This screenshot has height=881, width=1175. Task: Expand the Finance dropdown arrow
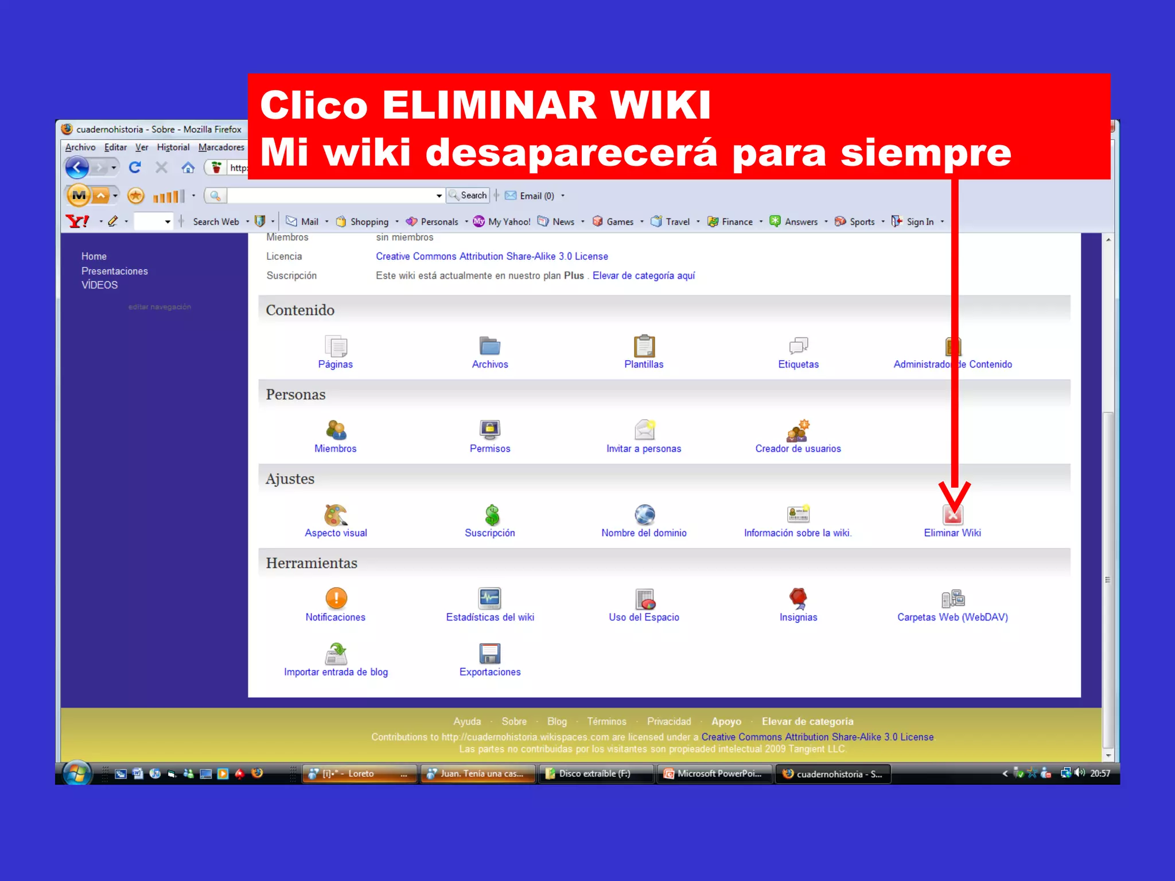click(761, 222)
